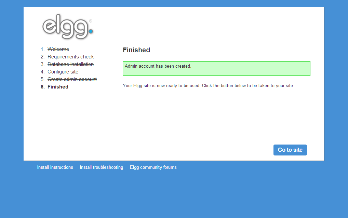Viewport: 348px width, 218px height.
Task: Click the number 5 beside Create admin account
Action: click(42, 79)
